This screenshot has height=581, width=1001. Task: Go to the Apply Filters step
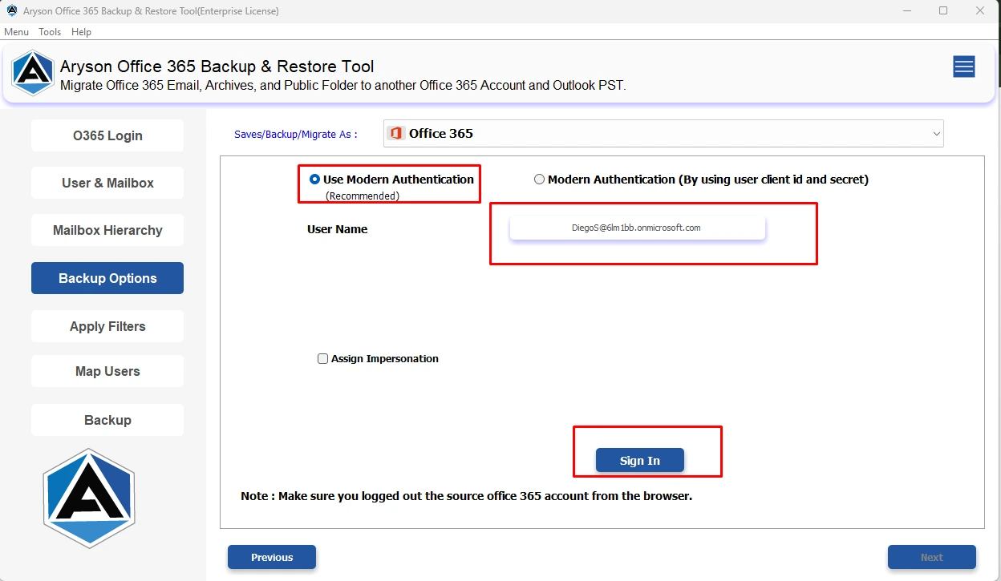(x=107, y=326)
